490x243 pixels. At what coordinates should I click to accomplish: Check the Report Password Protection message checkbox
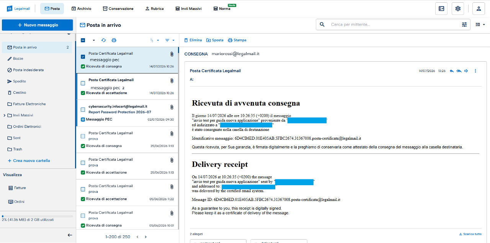[83, 109]
